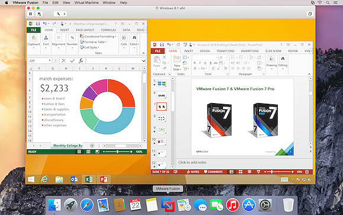Open the Editing binoculars group in PowerPoint
Image resolution: width=343 pixels, height=215 pixels.
pyautogui.click(x=283, y=62)
